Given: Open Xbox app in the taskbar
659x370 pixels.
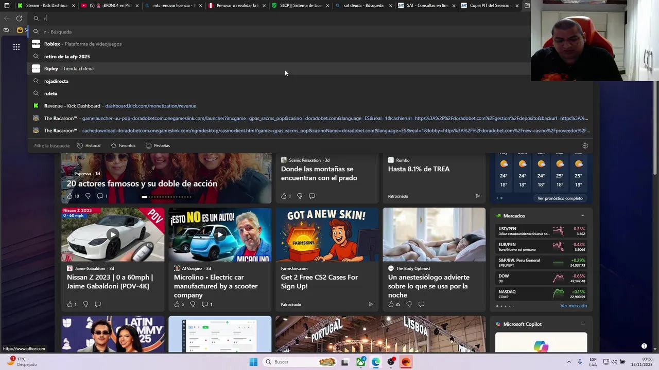Looking at the screenshot, I should pos(360,362).
